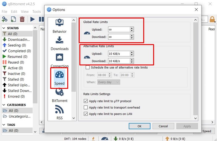217x141 pixels.
Task: Increase the From time spinner
Action: coord(110,74)
